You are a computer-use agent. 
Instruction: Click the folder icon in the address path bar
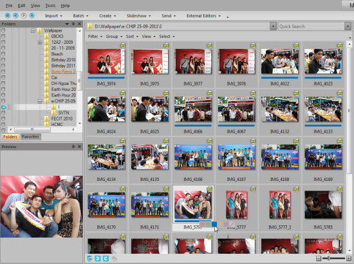tap(90, 26)
